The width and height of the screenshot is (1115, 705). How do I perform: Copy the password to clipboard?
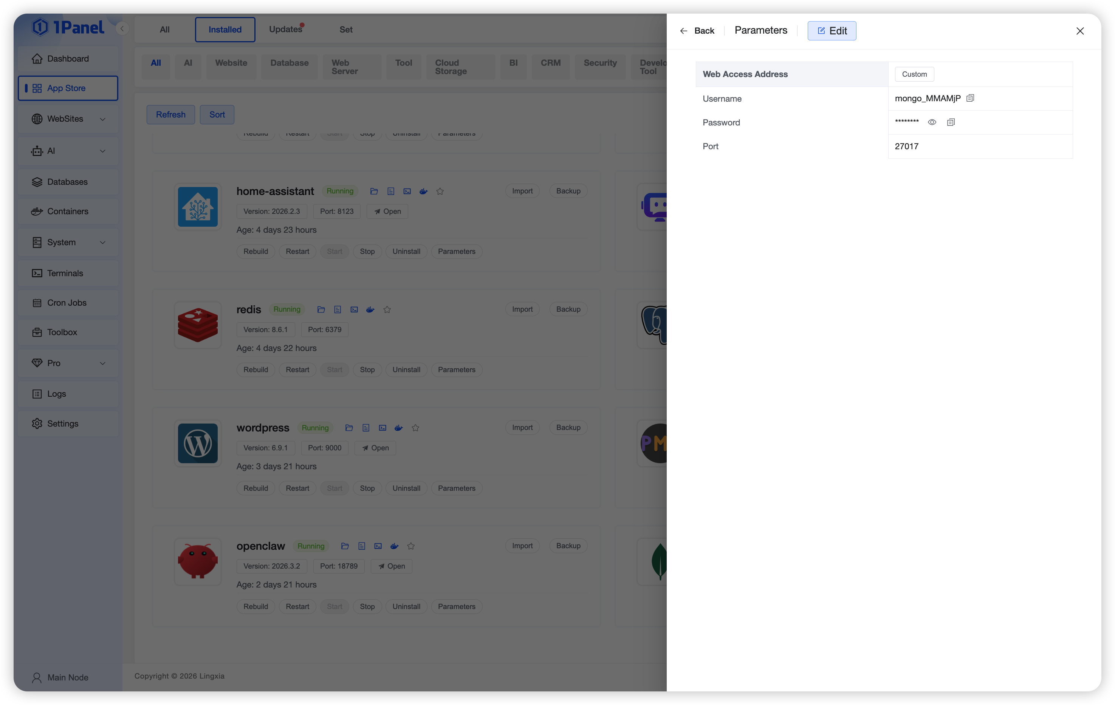pos(951,122)
